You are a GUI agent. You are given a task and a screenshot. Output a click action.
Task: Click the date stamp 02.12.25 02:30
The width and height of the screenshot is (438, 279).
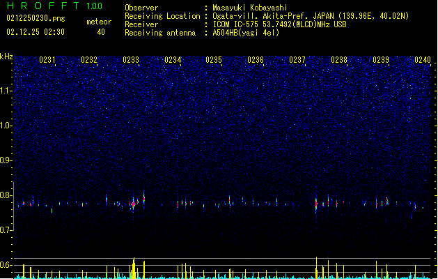click(36, 32)
